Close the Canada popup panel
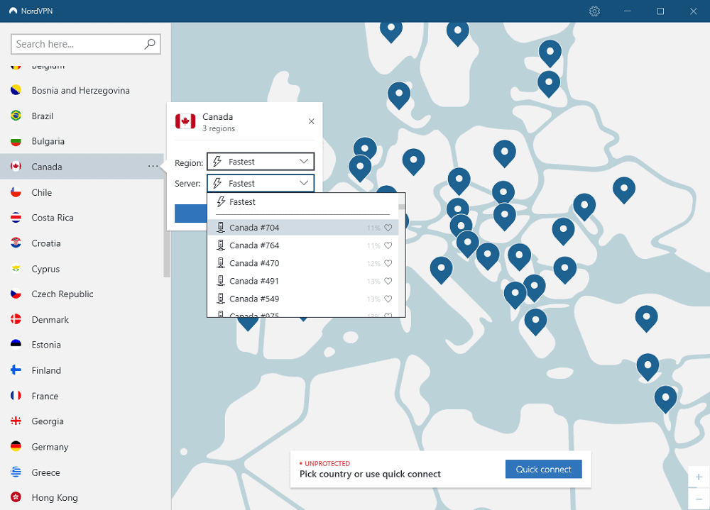 click(x=311, y=121)
